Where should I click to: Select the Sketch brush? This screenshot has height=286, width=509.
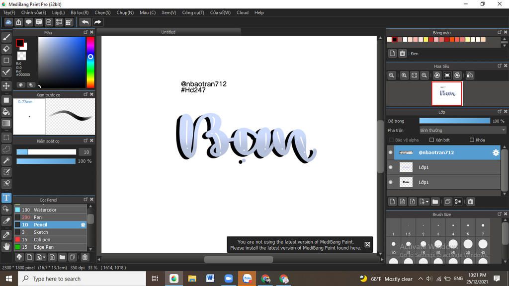[x=50, y=232]
